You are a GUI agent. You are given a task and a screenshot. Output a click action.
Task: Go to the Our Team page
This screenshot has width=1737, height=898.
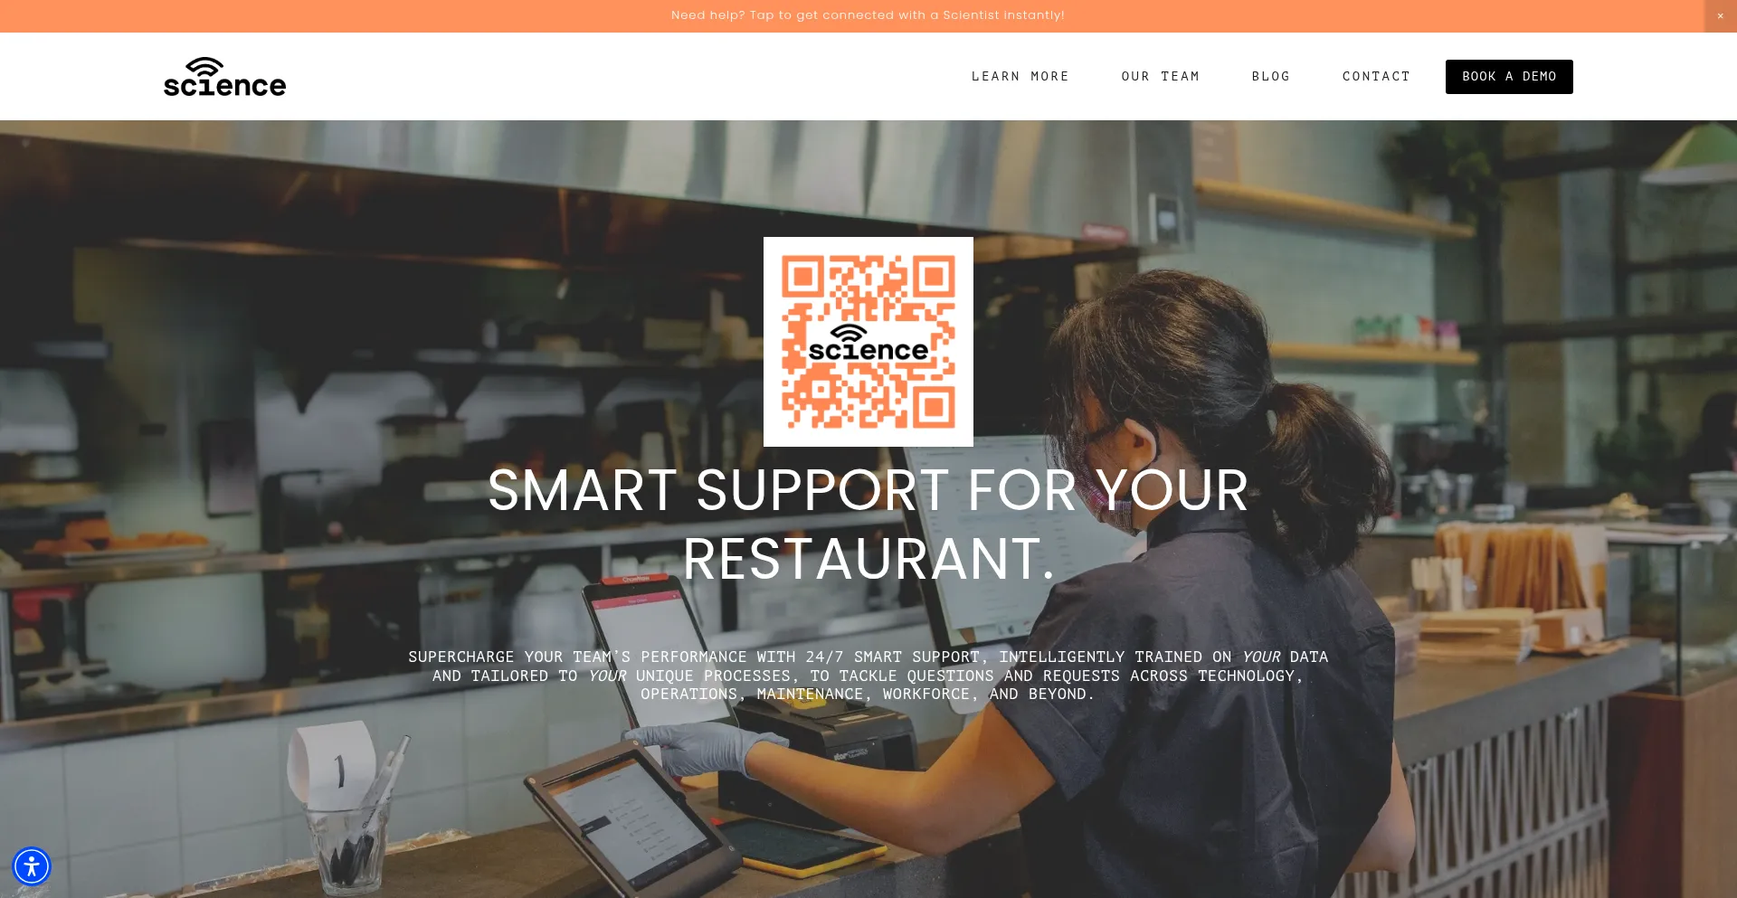(1160, 77)
